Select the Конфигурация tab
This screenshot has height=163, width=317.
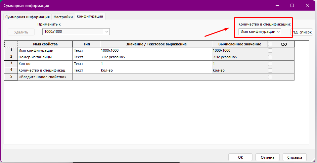tap(90, 16)
